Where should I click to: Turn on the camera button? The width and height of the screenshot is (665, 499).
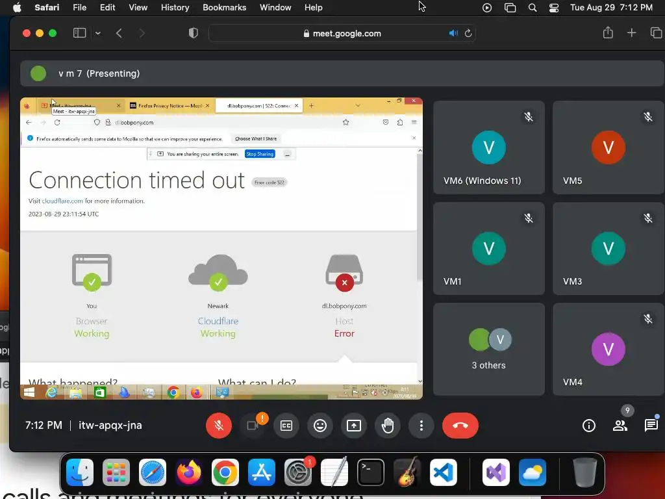coord(253,425)
